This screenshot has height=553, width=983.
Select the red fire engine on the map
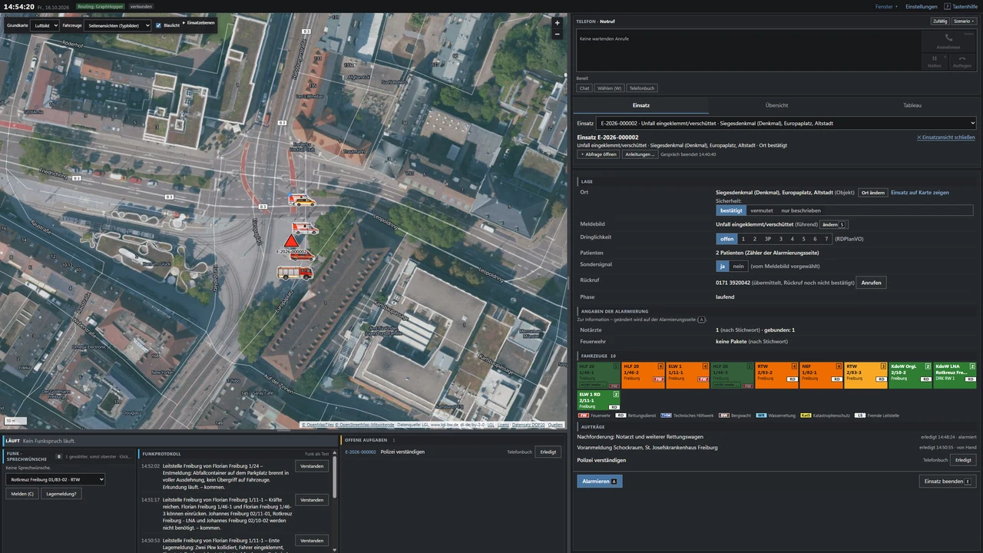[x=295, y=272]
